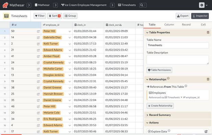Screen dimensions: 212x135
Task: Open record 50 via its link icon
Action: pos(38,31)
